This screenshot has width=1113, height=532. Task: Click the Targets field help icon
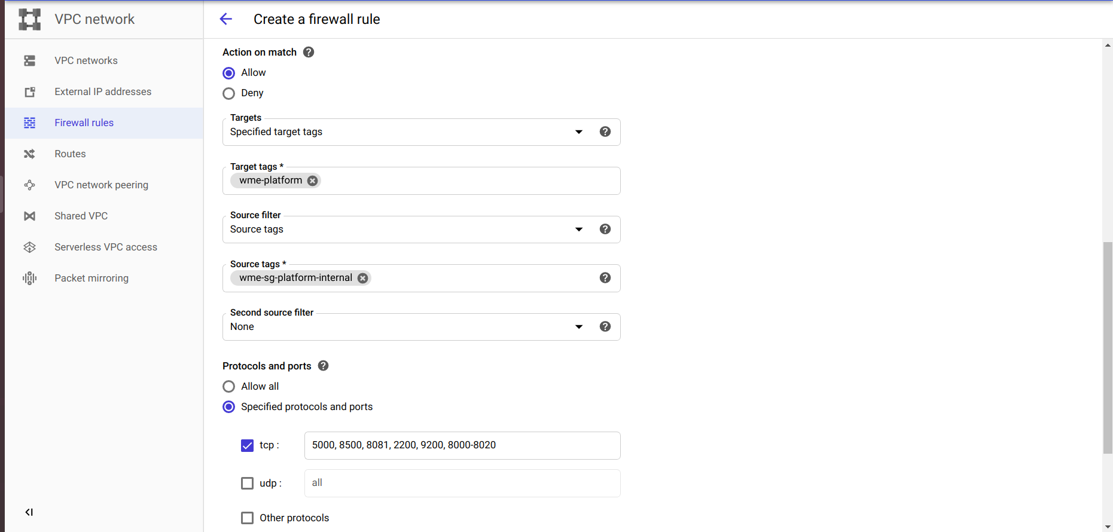pyautogui.click(x=605, y=132)
